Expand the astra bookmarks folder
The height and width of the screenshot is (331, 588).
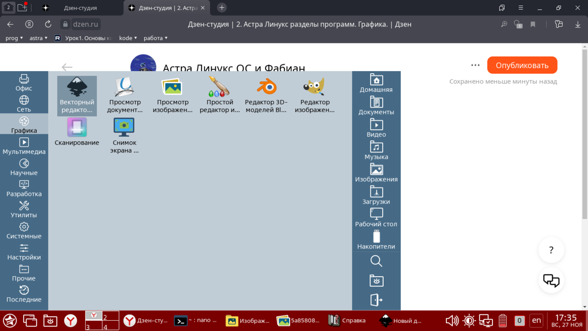click(39, 38)
